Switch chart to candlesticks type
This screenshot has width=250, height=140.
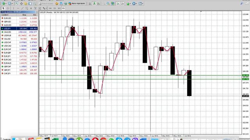click(x=95, y=3)
